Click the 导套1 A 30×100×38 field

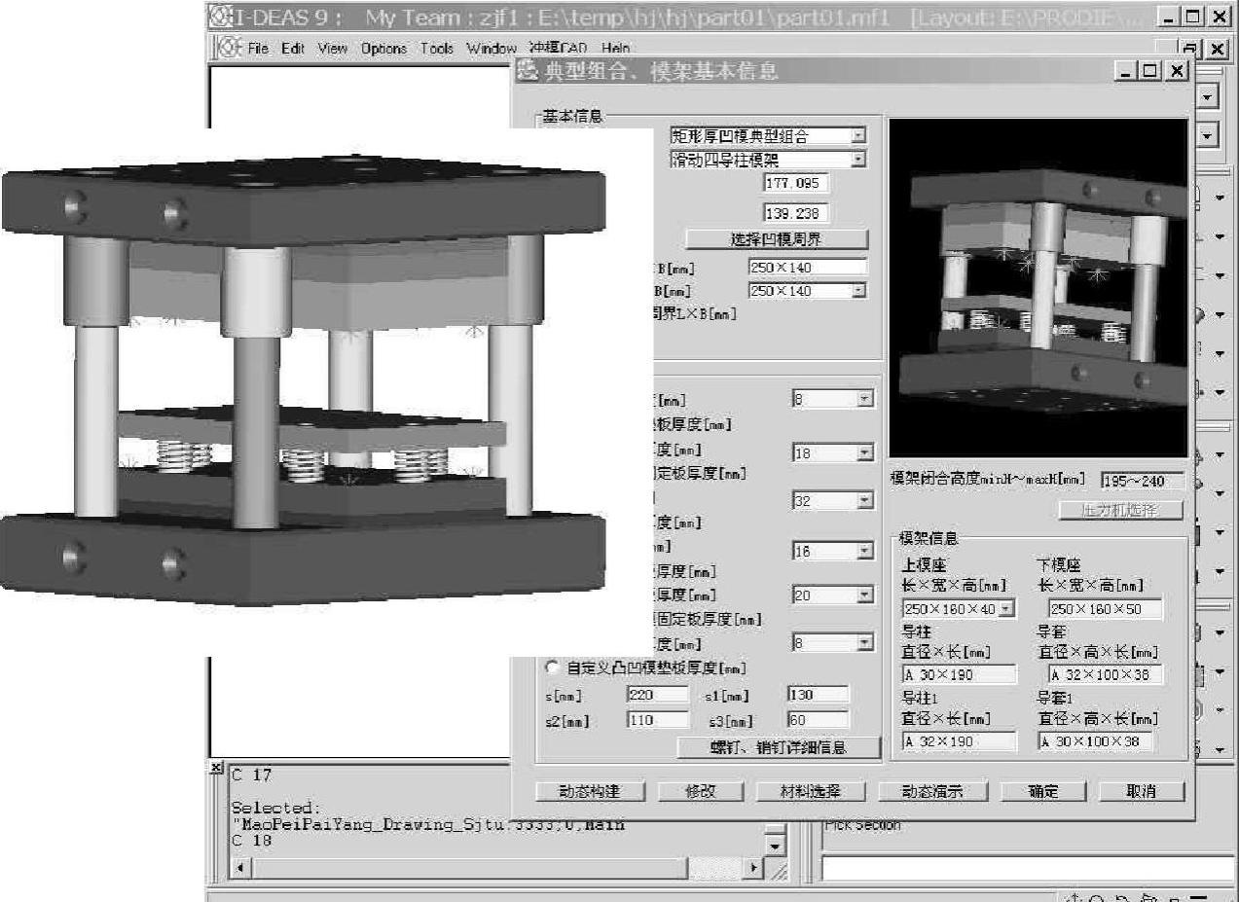coord(1096,741)
